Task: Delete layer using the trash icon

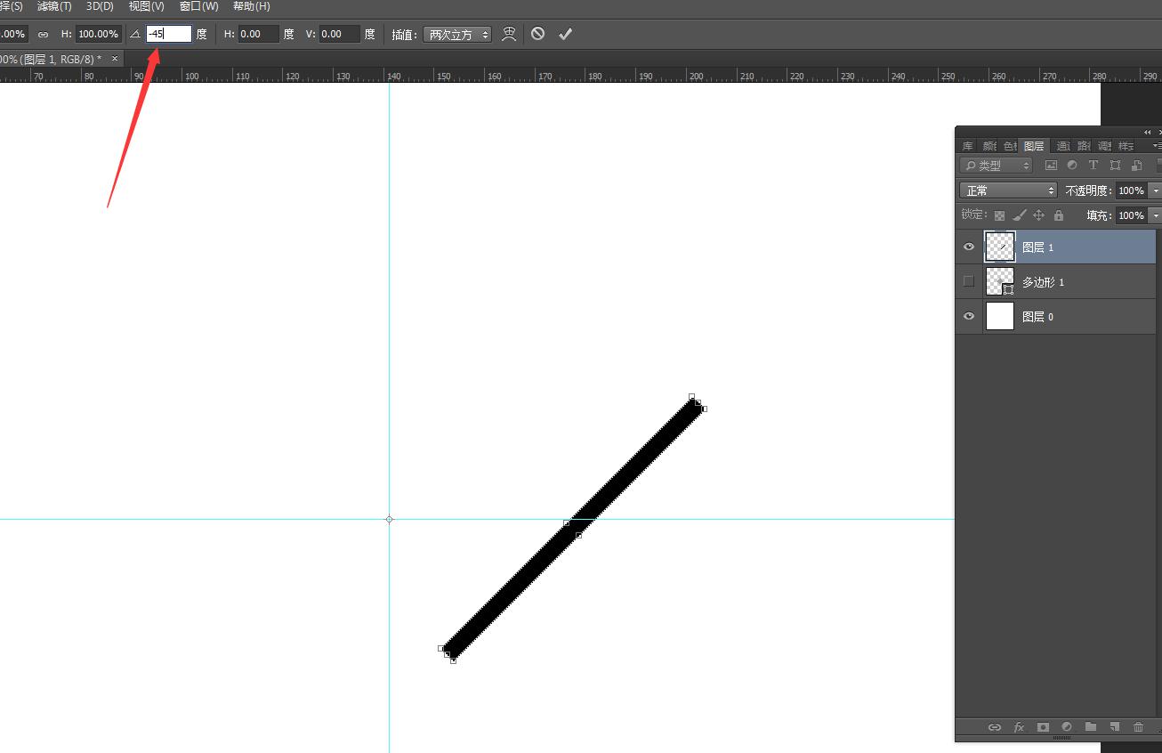Action: coord(1138,727)
